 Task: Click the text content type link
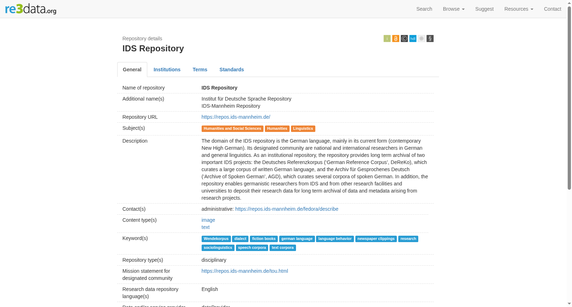[206, 227]
